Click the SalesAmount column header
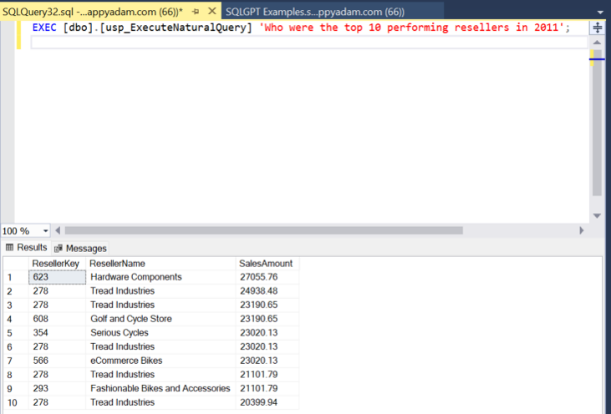This screenshot has height=414, width=611. 267,264
